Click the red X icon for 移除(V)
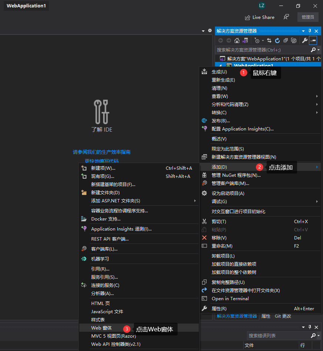323x351 pixels. point(204,238)
